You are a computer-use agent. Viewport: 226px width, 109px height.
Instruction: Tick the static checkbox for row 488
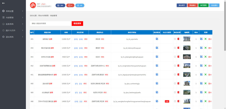[175, 101]
